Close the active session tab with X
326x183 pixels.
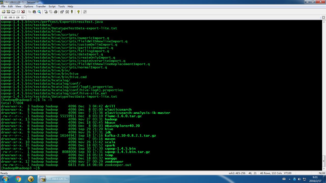[x=324, y=18]
